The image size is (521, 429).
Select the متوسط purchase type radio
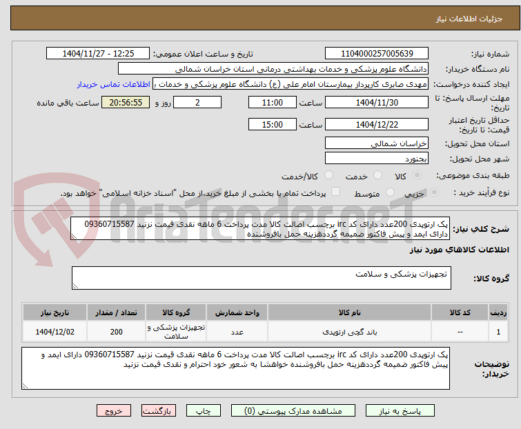pyautogui.click(x=390, y=192)
